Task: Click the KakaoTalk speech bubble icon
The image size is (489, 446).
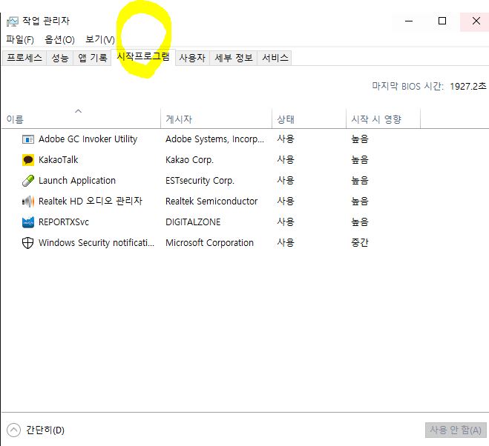Action: point(28,160)
